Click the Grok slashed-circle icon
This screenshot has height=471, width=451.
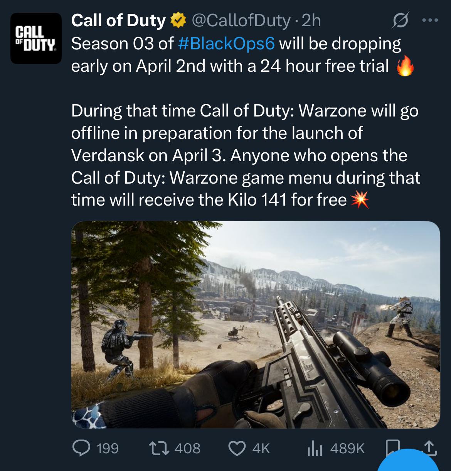[398, 21]
